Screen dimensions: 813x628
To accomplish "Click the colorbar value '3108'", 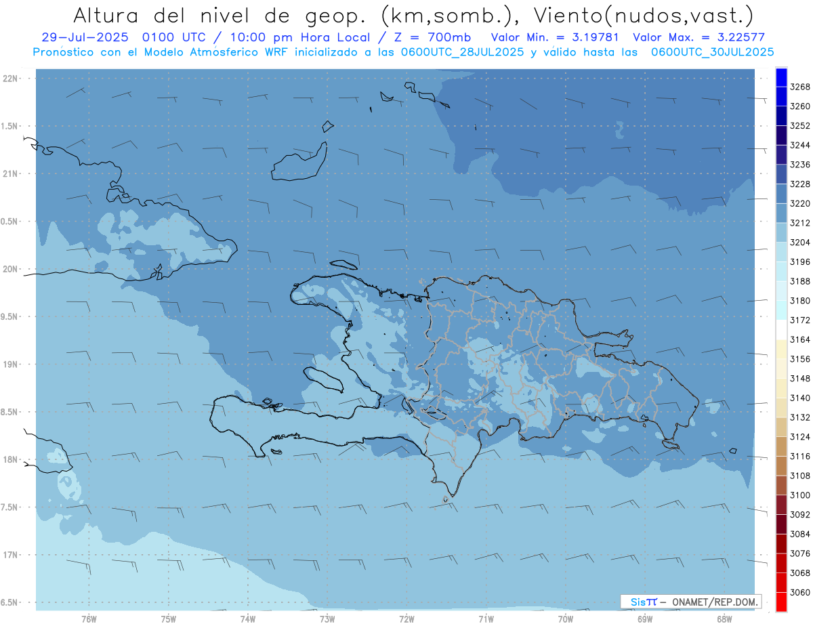I will pyautogui.click(x=799, y=476).
